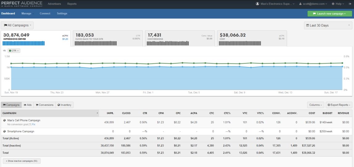Click the account avatar icon beside Max's Electronics
Screen dimensions: 354x167
[257, 4]
